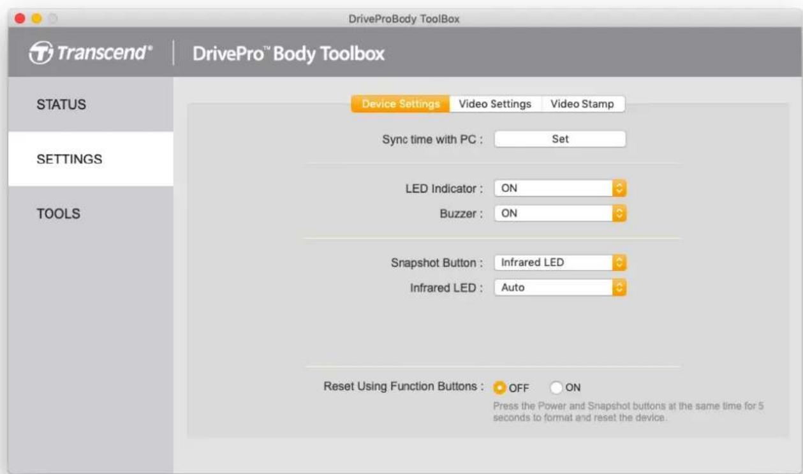Open the Buzzer dropdown
The width and height of the screenshot is (803, 474).
561,214
